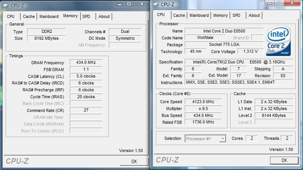The image size is (303, 170).
Task: Click the CPU-Z title icon in right window
Action: (x=156, y=5)
